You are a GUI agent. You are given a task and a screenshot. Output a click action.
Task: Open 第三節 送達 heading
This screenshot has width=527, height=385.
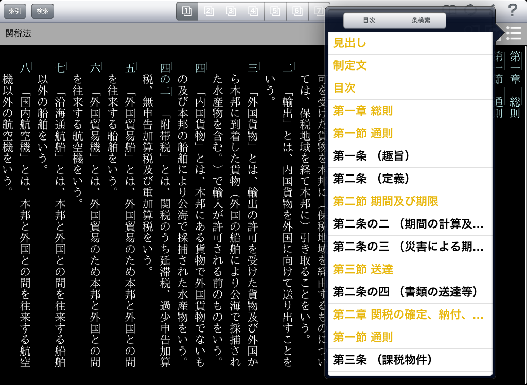pos(410,270)
